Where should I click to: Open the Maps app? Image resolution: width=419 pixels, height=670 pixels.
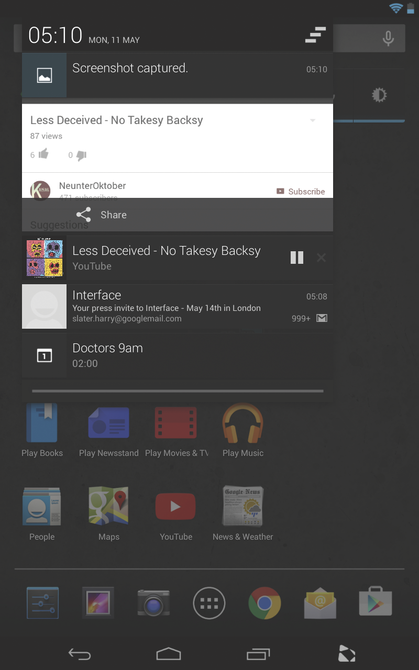point(108,506)
